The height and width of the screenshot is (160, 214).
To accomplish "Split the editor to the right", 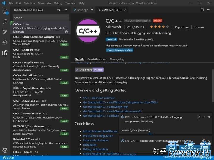I will (x=202, y=10).
